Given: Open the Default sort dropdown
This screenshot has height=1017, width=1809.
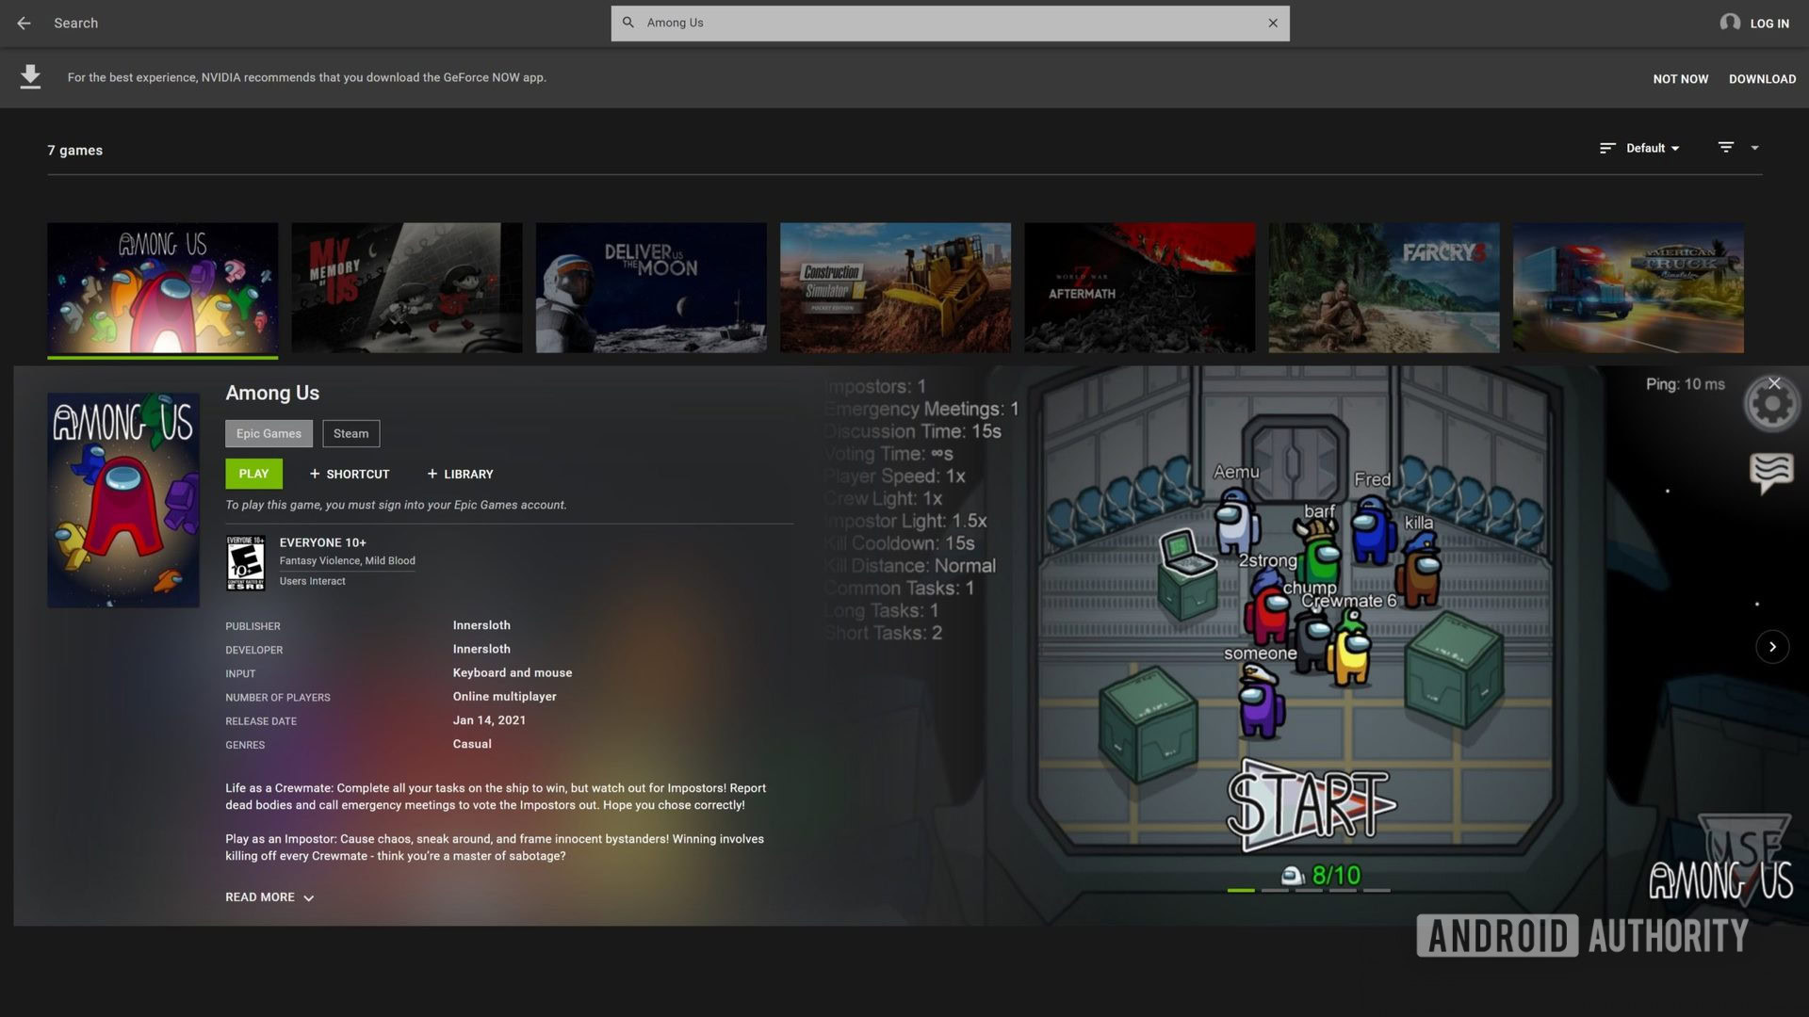Looking at the screenshot, I should pos(1652,148).
